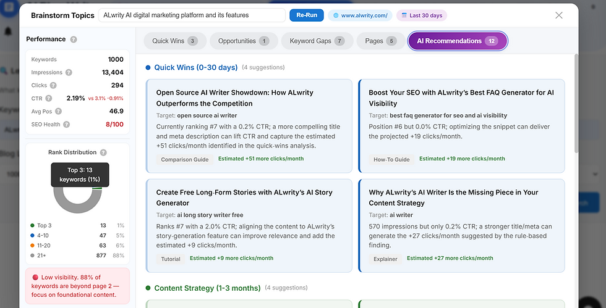Close the Brainstorm Topics dialog

[x=559, y=15]
